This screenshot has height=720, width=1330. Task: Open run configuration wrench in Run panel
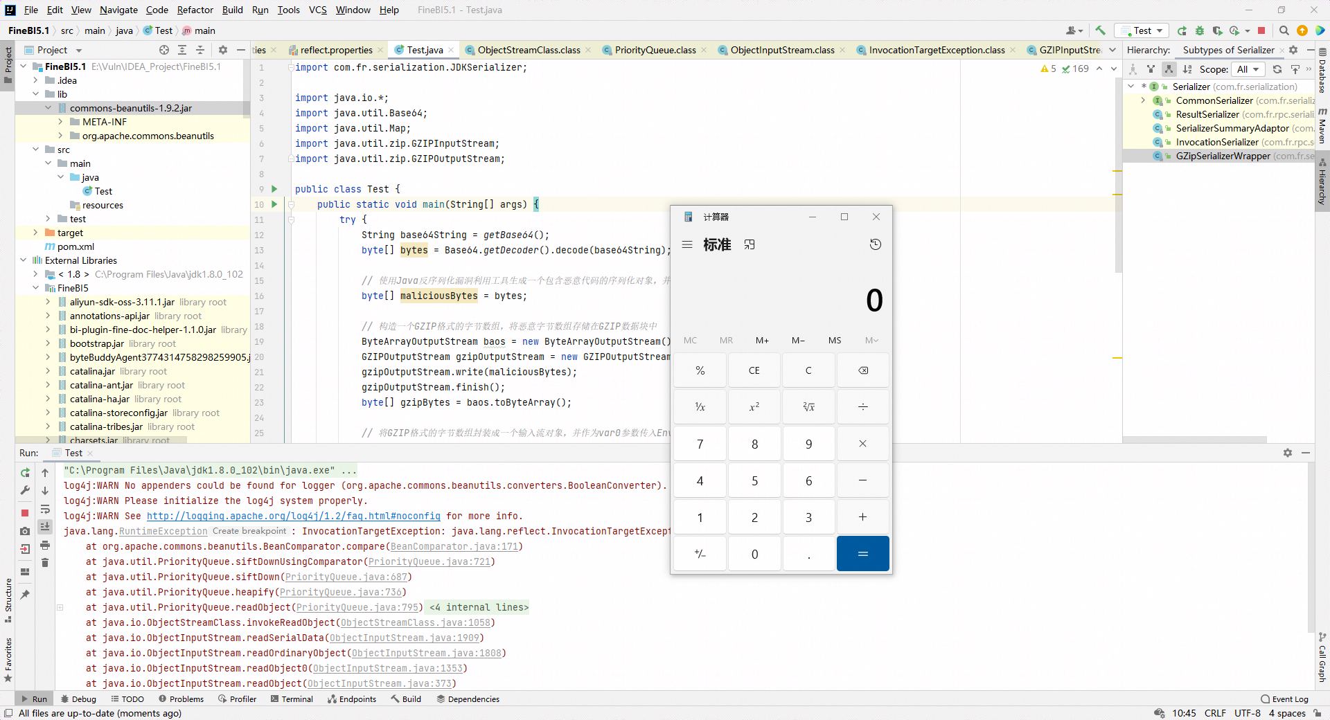[x=25, y=490]
